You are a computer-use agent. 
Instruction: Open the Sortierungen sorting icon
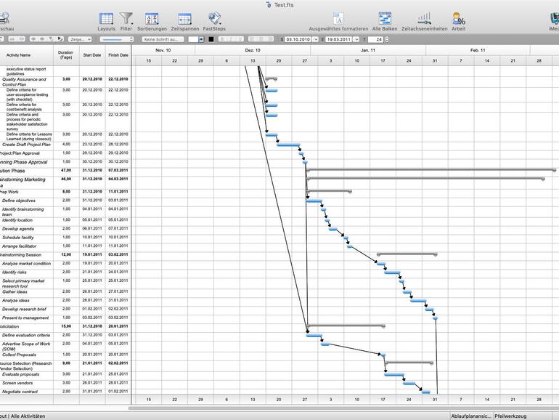(x=152, y=19)
